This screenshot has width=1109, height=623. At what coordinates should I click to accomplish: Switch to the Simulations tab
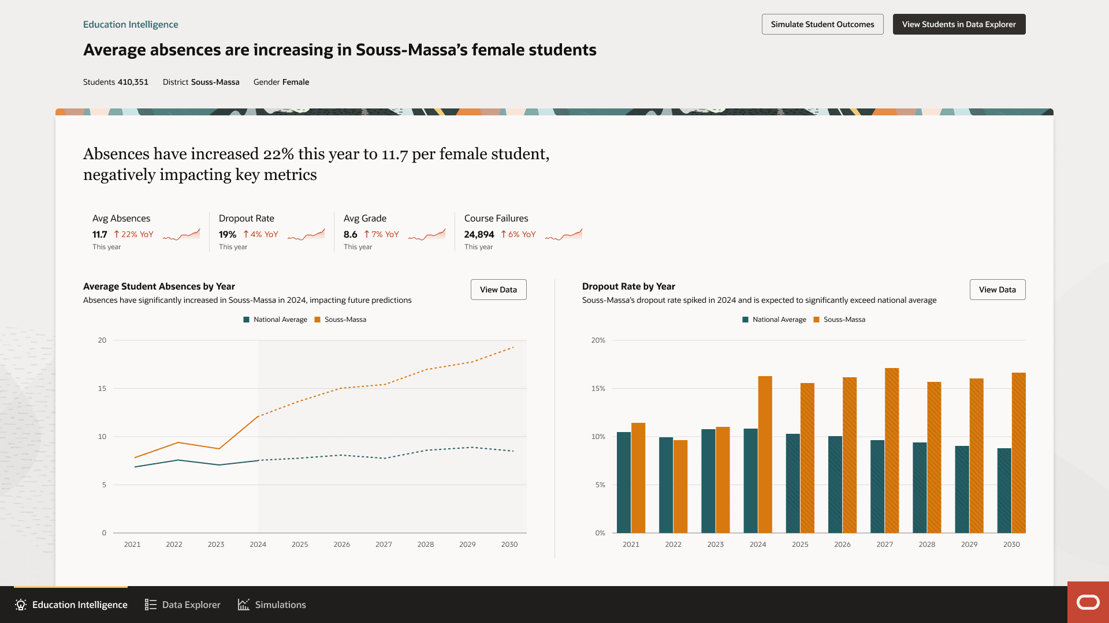(271, 605)
